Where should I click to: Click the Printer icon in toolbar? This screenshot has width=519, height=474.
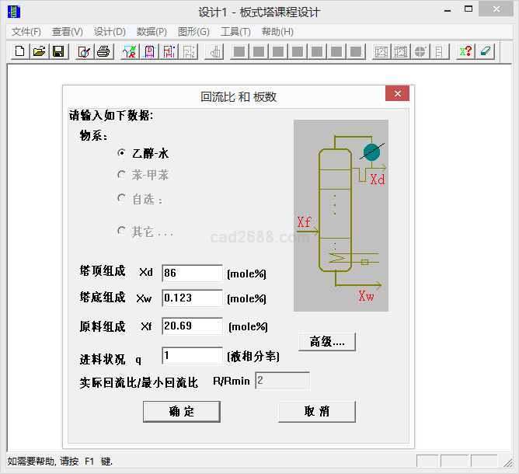click(x=103, y=51)
